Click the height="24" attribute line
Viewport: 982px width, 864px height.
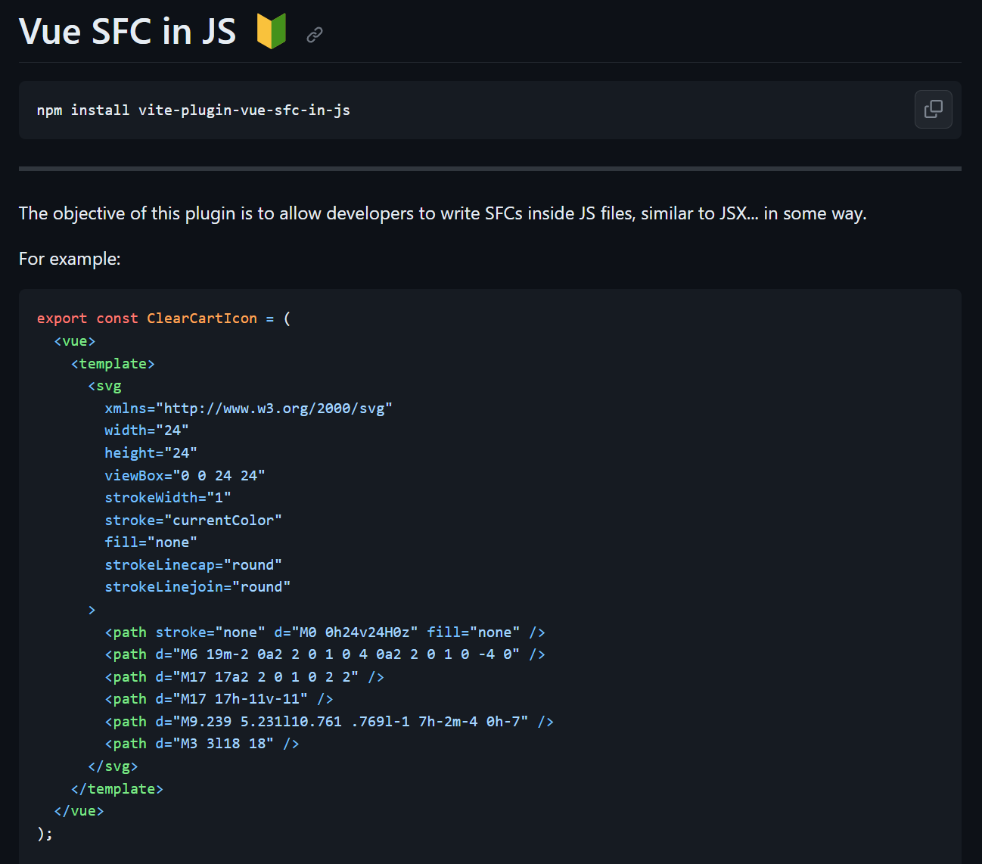point(151,453)
